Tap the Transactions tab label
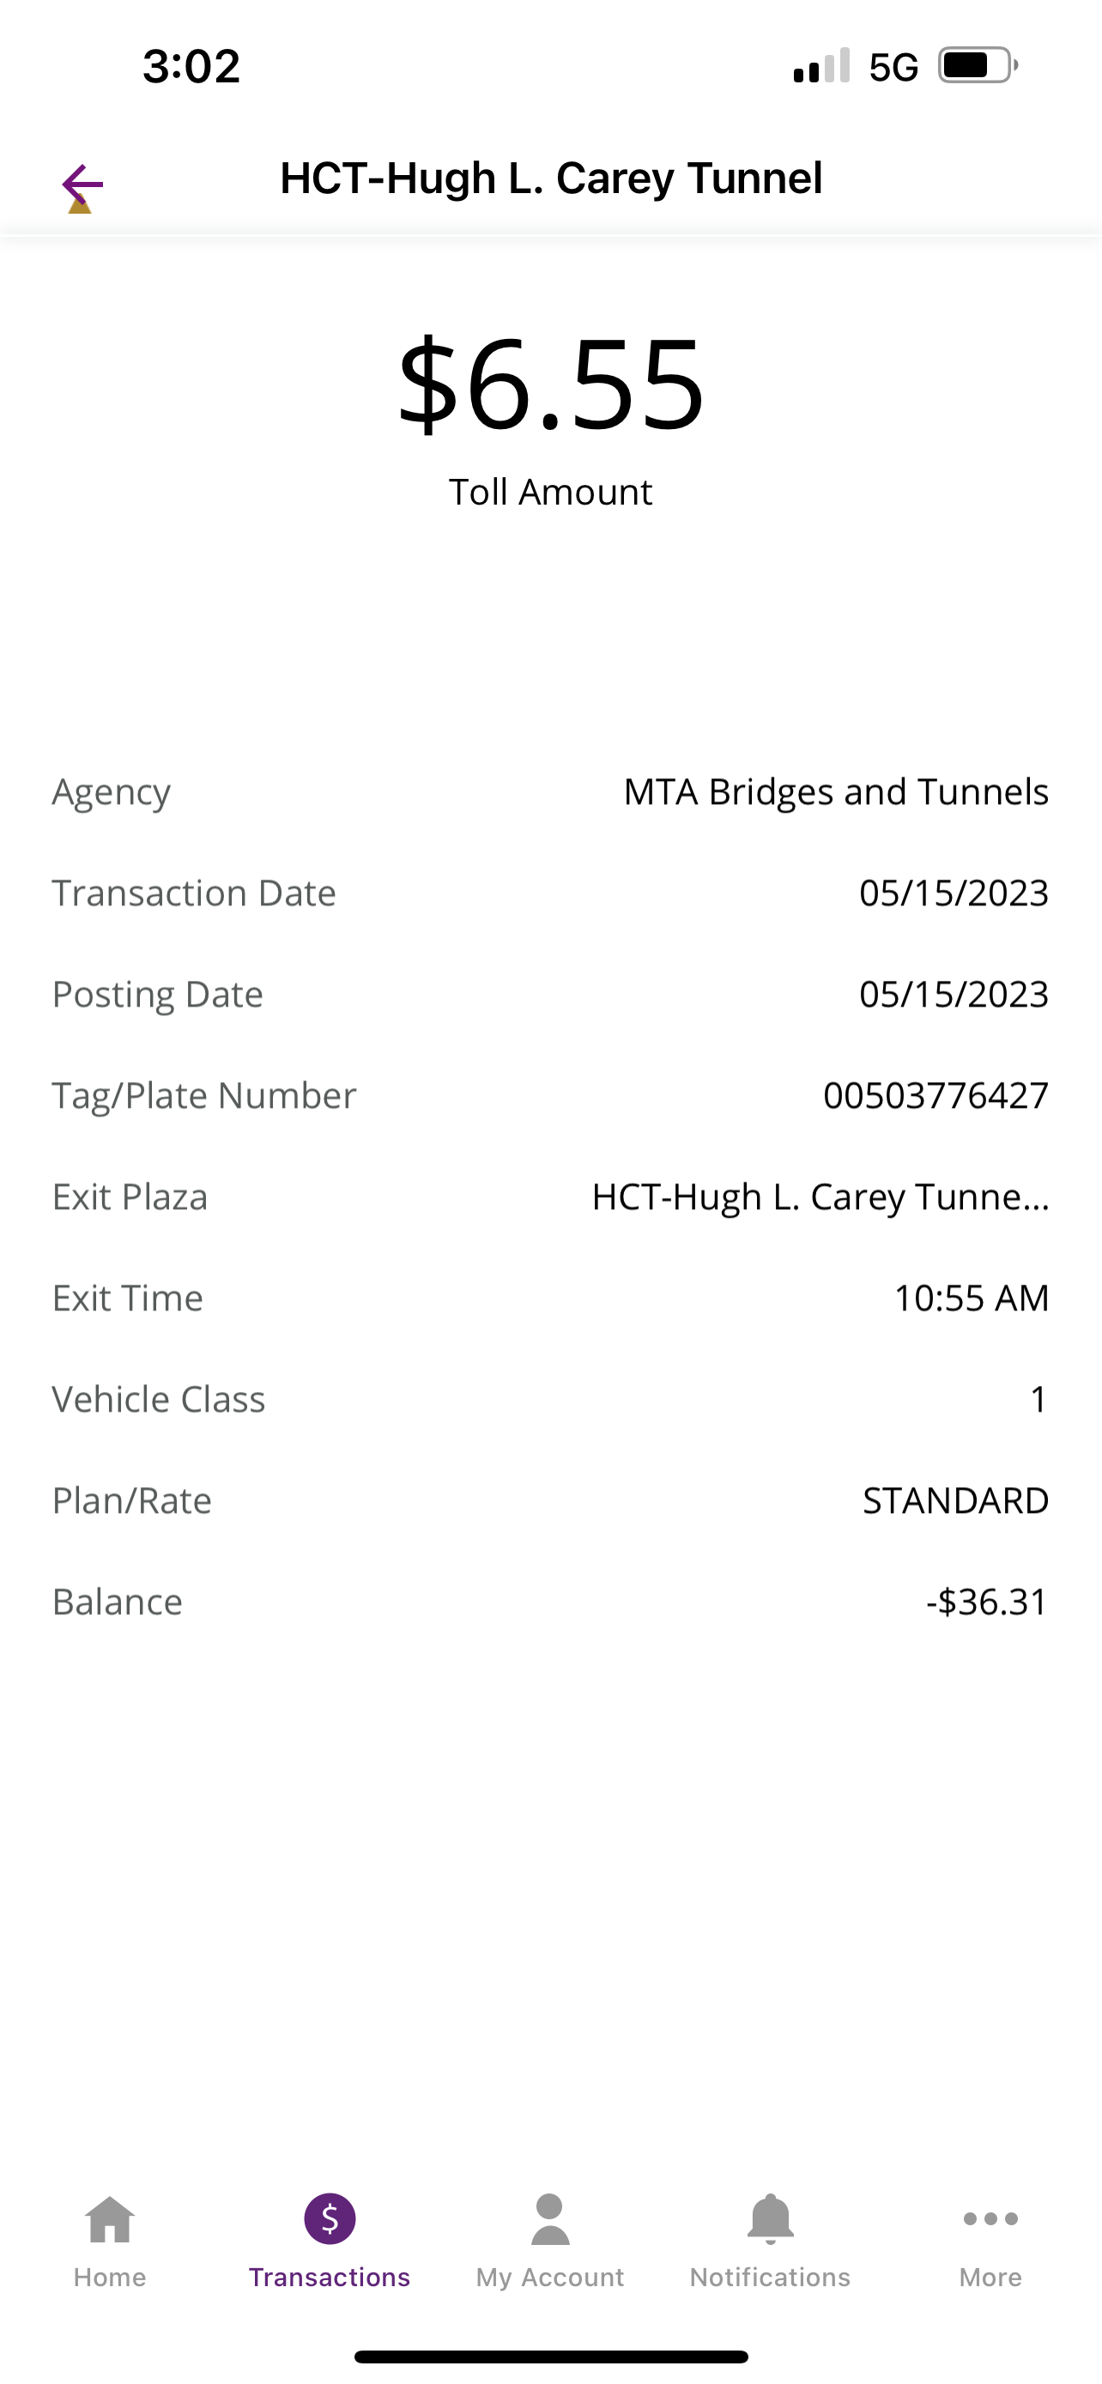The width and height of the screenshot is (1102, 2384). tap(330, 2278)
